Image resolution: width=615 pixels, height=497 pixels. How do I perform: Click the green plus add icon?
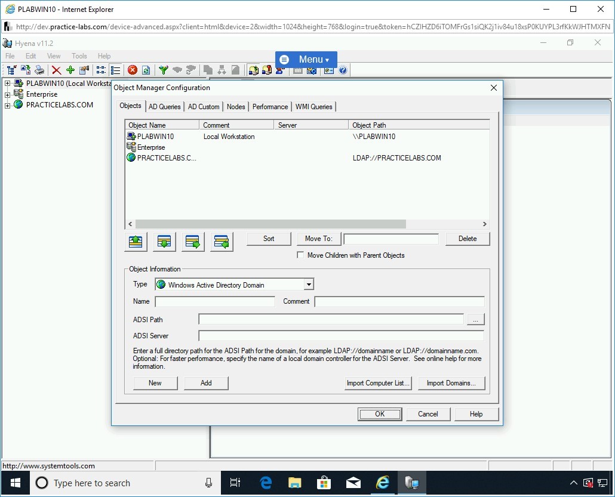click(x=70, y=70)
